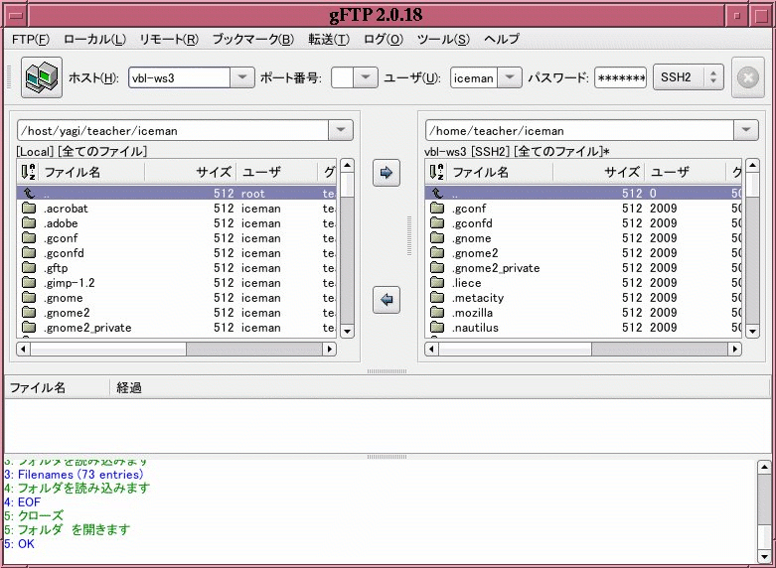Viewport: 776px width, 568px height.
Task: Change the SSH2 protocol selector
Action: pos(689,77)
